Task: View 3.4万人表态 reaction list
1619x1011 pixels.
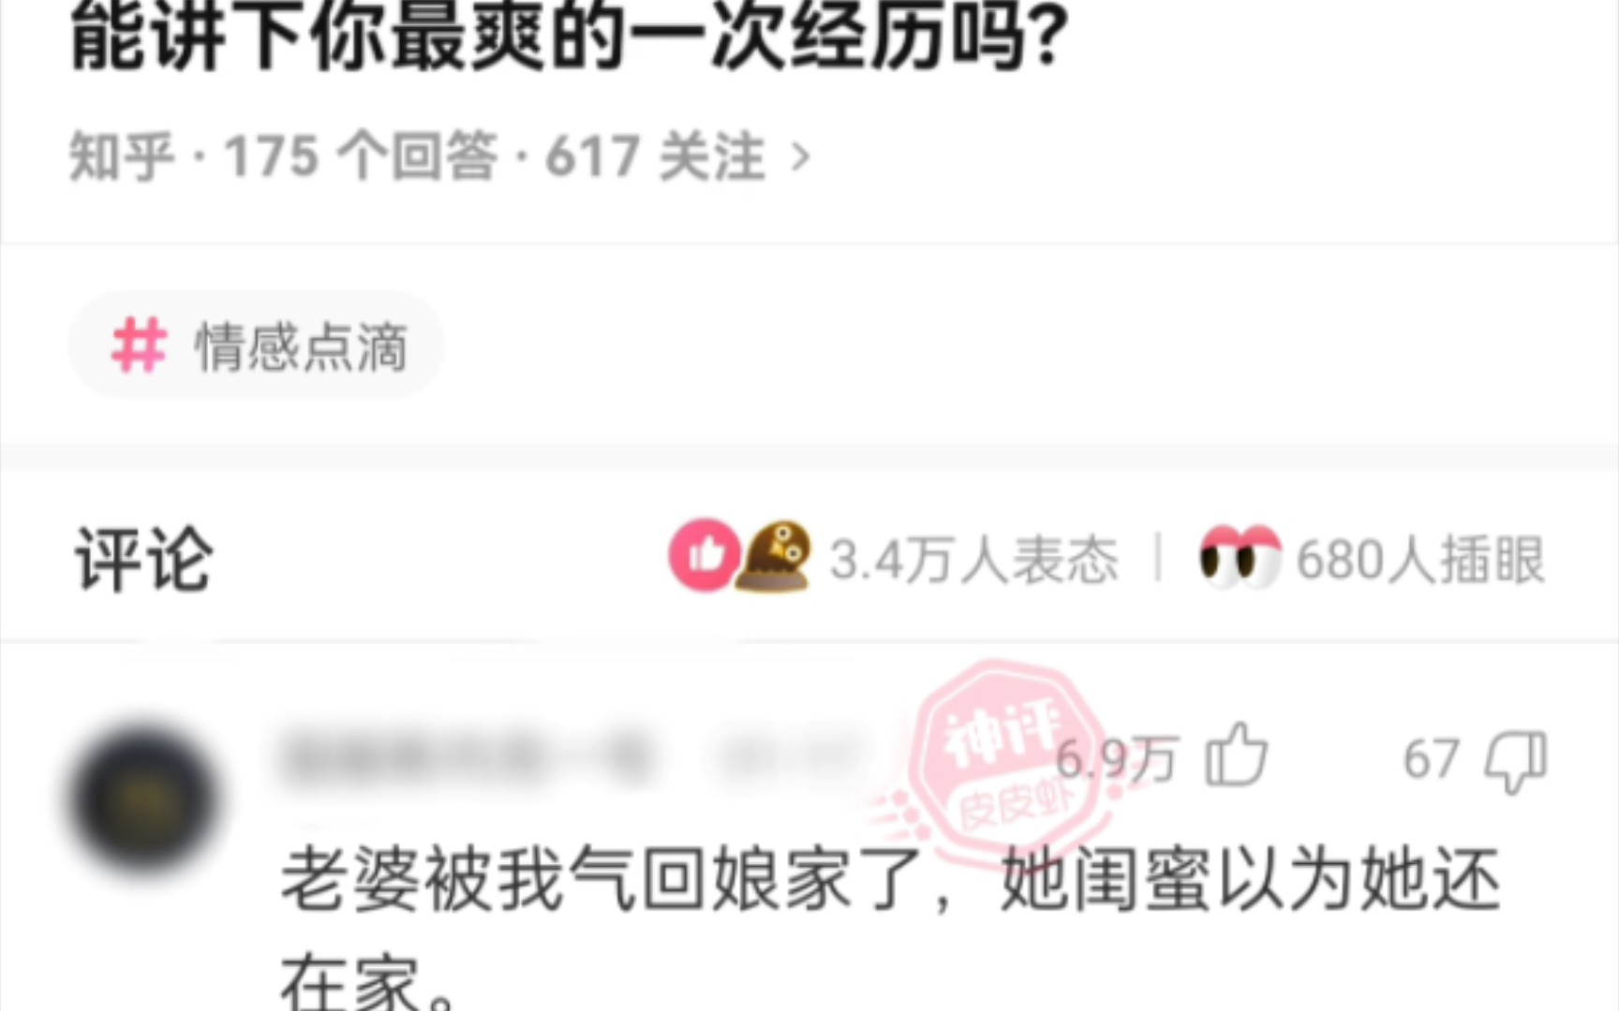Action: 974,560
